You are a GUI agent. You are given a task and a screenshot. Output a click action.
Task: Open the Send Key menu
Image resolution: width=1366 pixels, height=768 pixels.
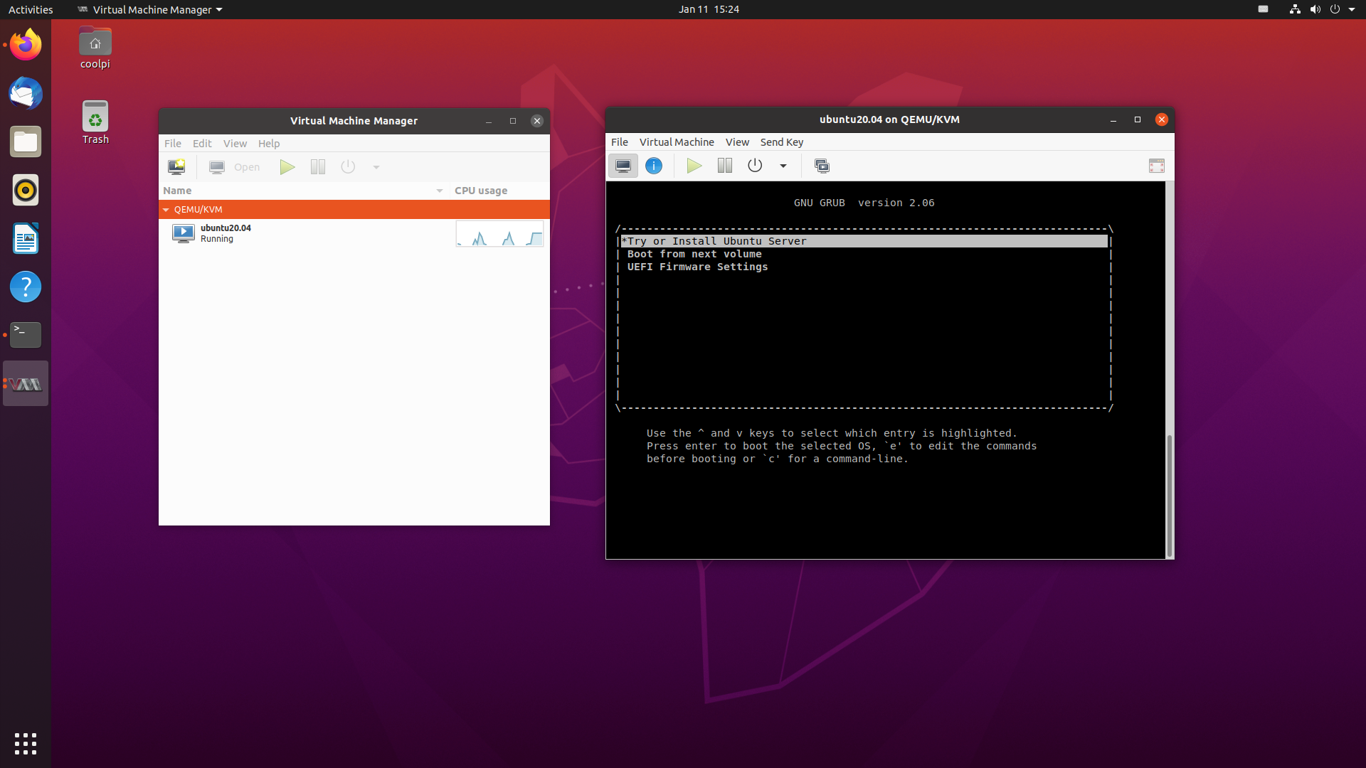point(782,142)
